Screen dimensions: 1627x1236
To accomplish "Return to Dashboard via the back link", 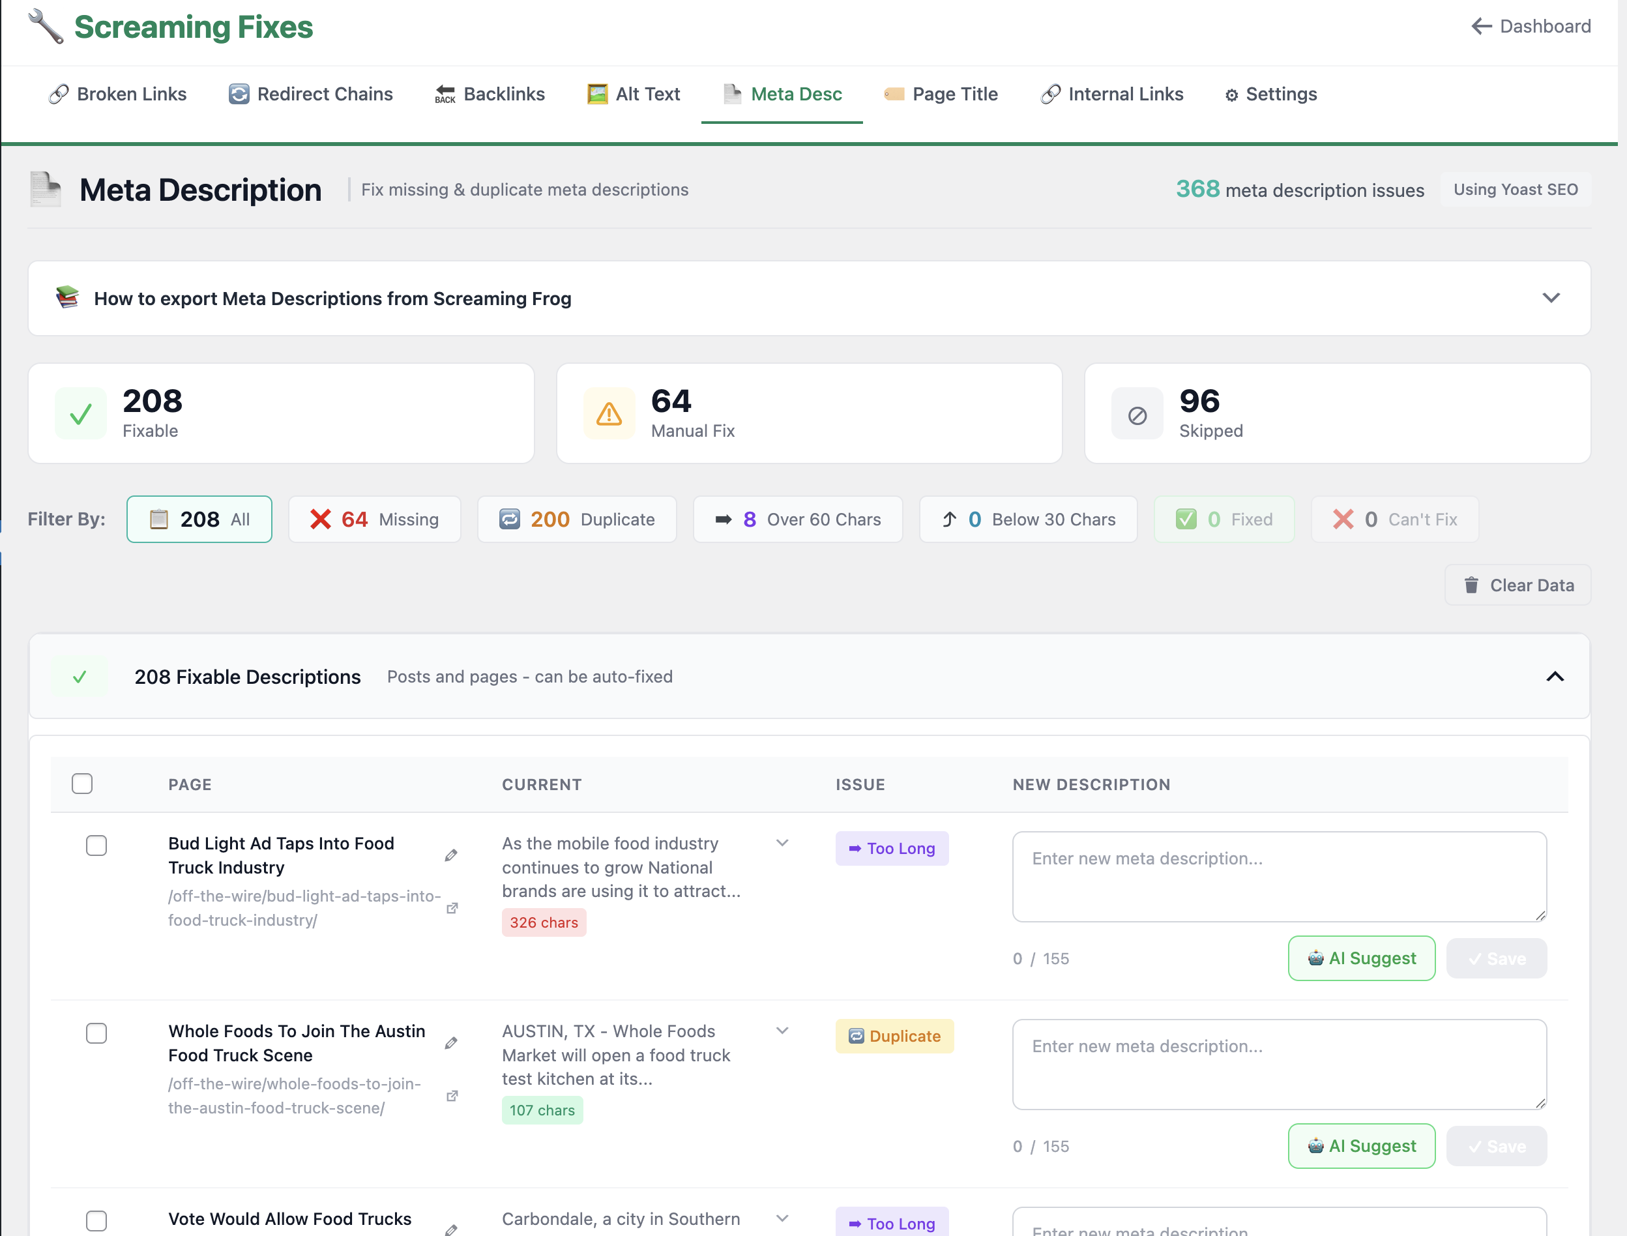I will 1531,27.
